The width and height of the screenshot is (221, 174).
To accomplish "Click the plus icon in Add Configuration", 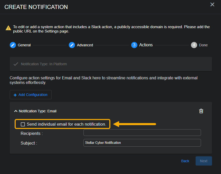I will (15, 95).
